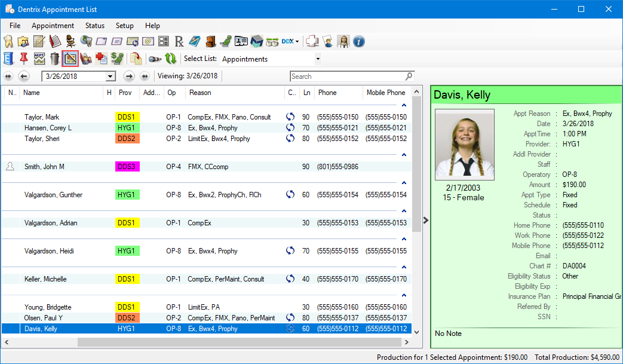Go back a day with the left arrow button
The height and width of the screenshot is (364, 623).
[x=24, y=77]
